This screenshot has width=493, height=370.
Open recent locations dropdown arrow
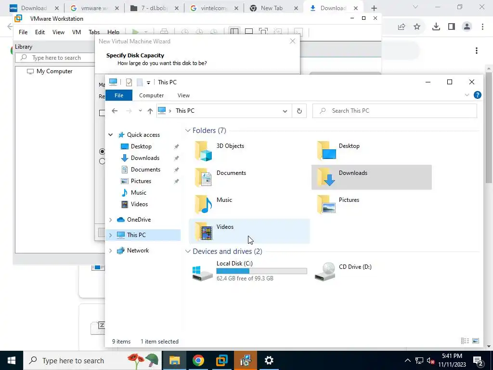140,110
